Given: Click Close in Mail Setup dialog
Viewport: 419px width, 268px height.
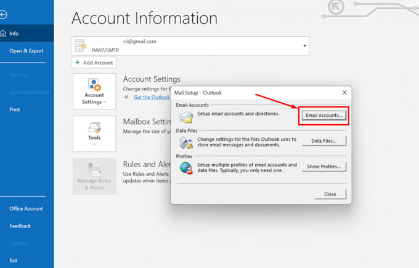Looking at the screenshot, I should click(x=330, y=194).
